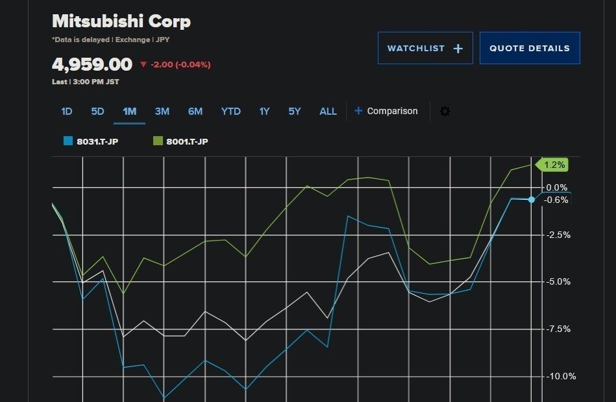Open the chart settings gear icon

(445, 111)
